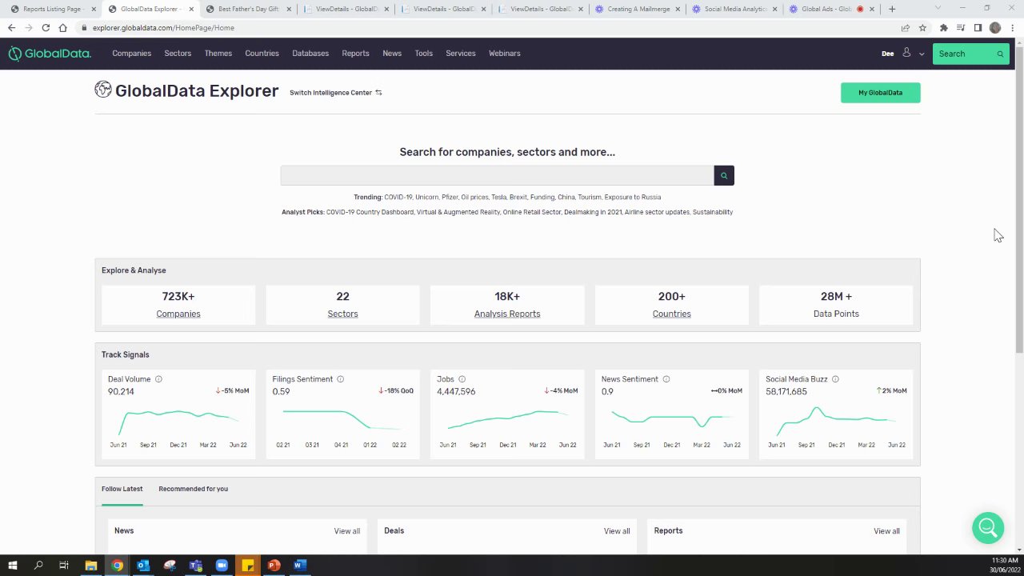Image resolution: width=1024 pixels, height=576 pixels.
Task: Open Zoom from the taskbar
Action: click(222, 566)
